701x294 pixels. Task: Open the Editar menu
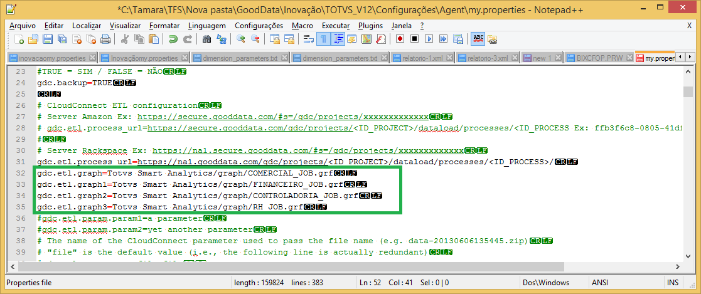(x=54, y=26)
